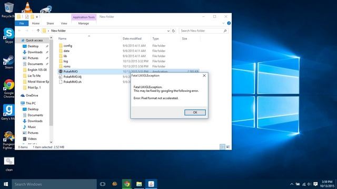Open Music under This PC

click(x=32, y=127)
